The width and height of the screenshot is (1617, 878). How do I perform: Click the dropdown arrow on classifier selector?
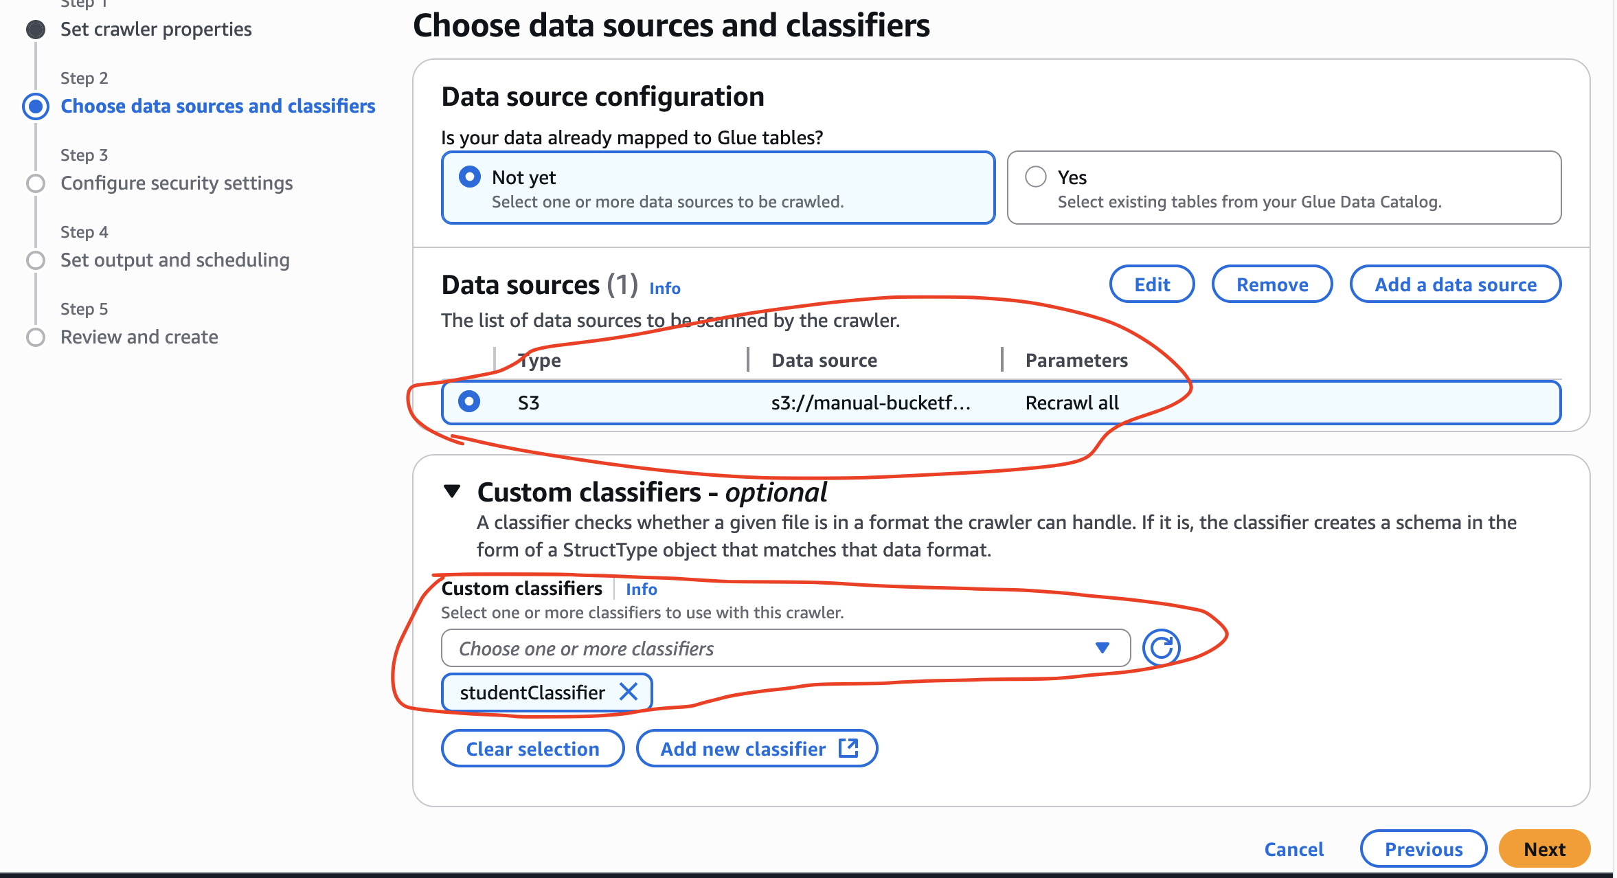[1102, 647]
